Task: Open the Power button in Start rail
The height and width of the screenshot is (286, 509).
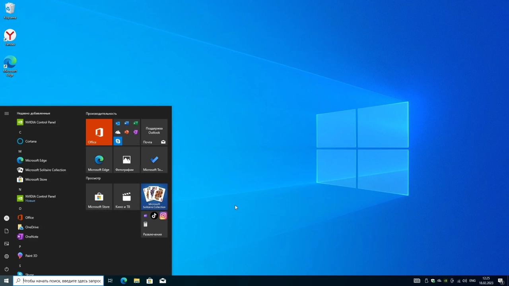Action: [6, 269]
